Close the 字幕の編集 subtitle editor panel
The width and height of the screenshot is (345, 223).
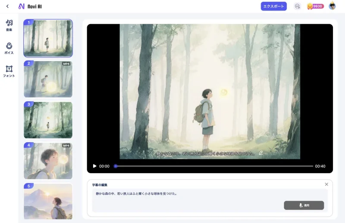[x=326, y=184]
